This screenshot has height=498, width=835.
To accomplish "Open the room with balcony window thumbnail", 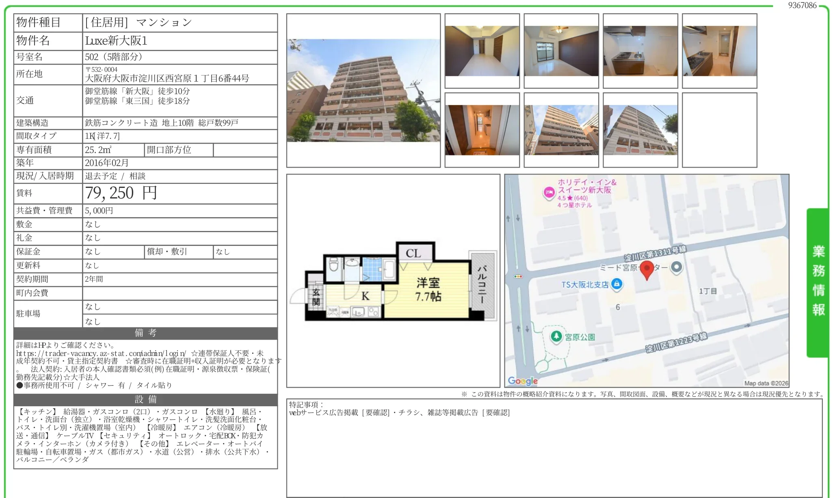I will tap(561, 51).
